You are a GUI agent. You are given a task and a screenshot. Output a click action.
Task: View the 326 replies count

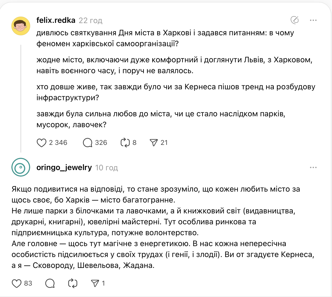[101, 143]
